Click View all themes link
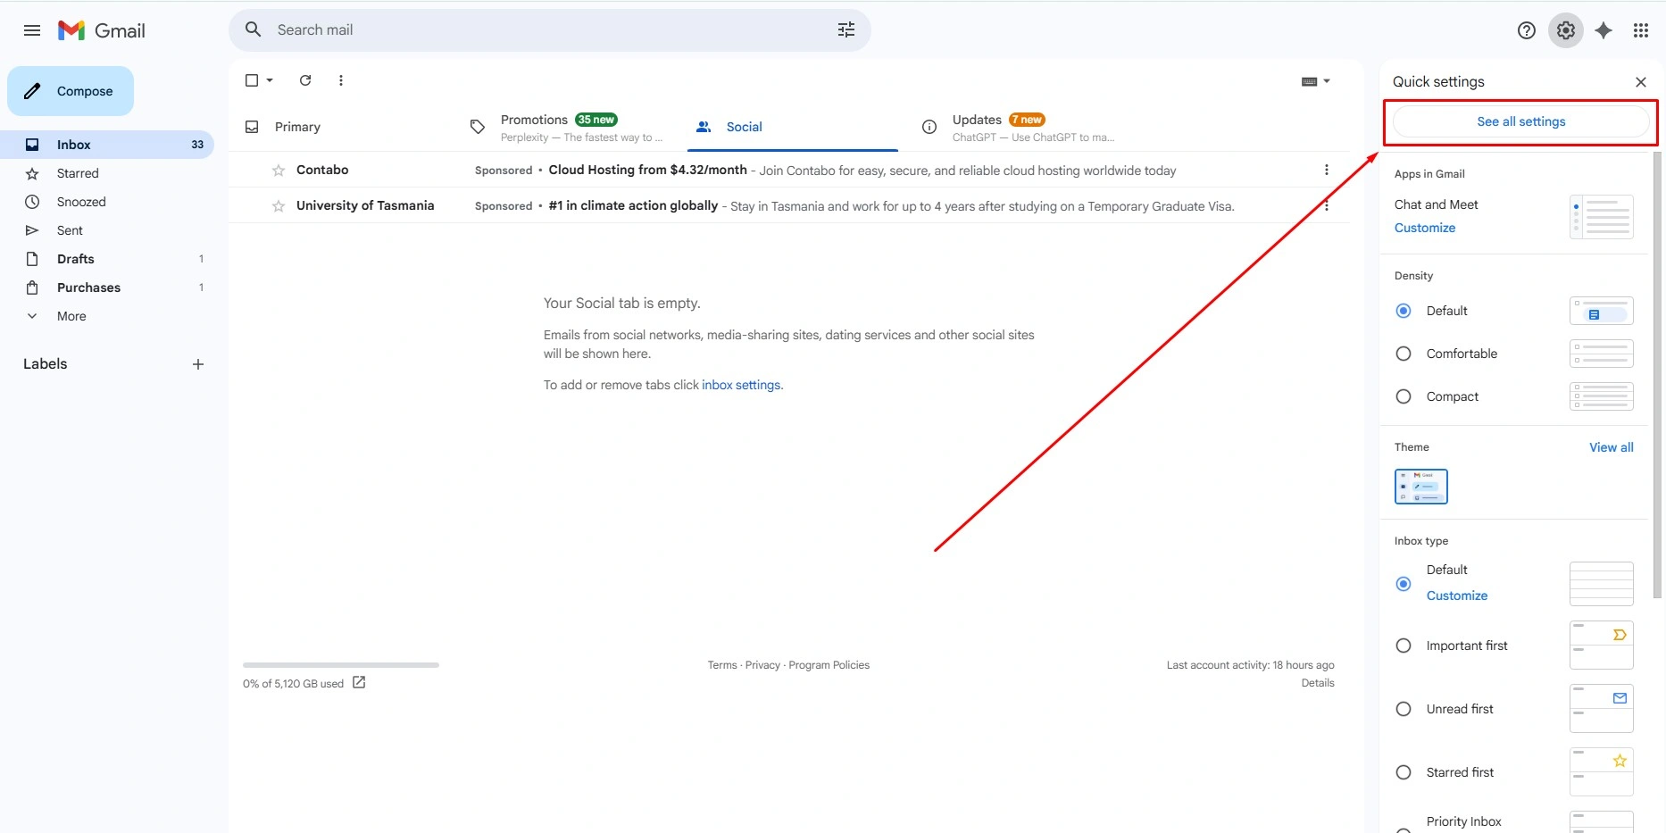The height and width of the screenshot is (833, 1666). tap(1612, 447)
